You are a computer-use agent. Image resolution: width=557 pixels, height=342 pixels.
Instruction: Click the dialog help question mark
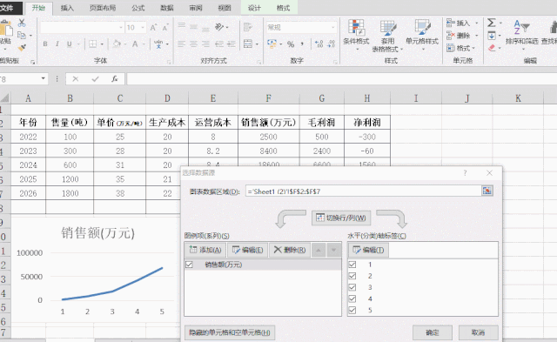click(465, 173)
